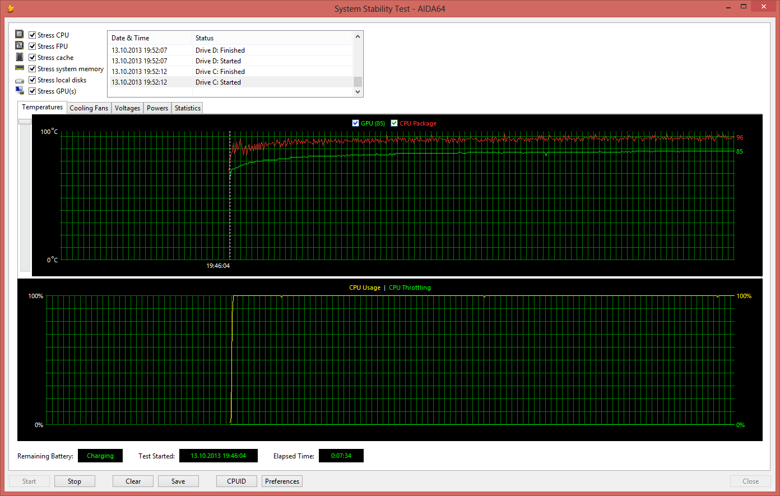Open the Preferences button

(x=282, y=481)
